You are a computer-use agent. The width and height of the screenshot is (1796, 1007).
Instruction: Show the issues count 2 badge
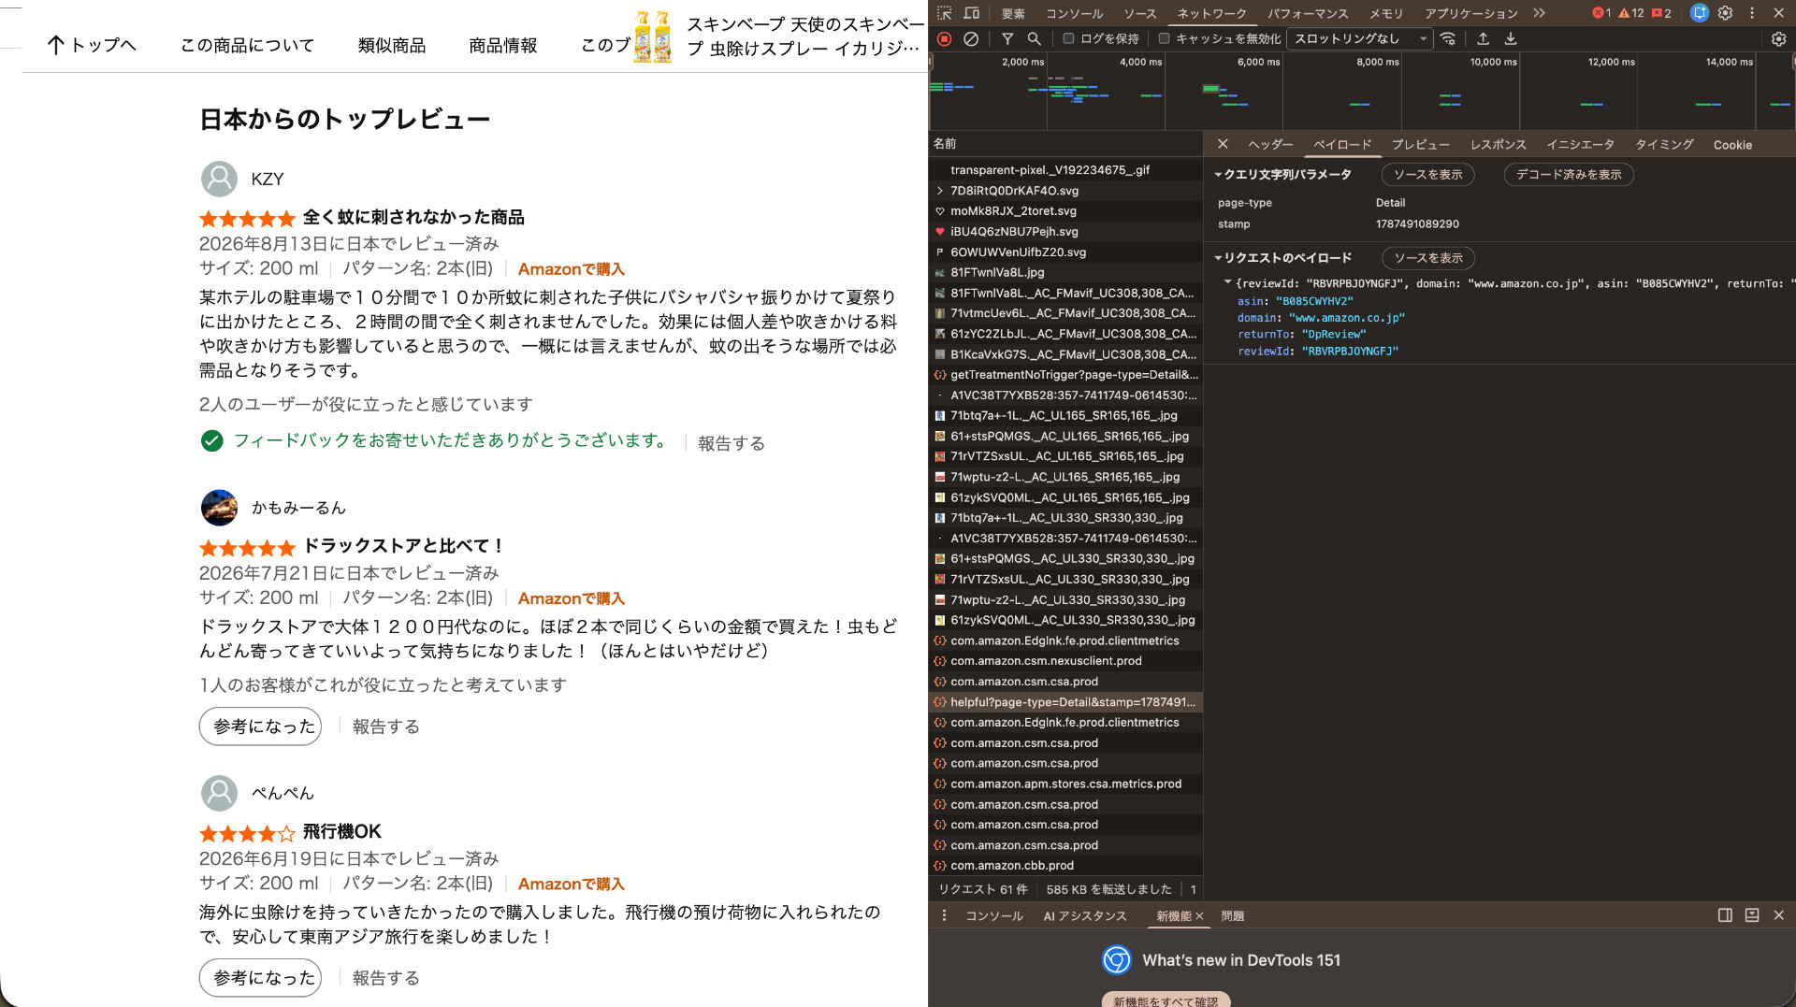(1661, 13)
